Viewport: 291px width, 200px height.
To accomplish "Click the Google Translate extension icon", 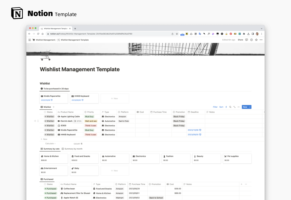I will (200, 34).
